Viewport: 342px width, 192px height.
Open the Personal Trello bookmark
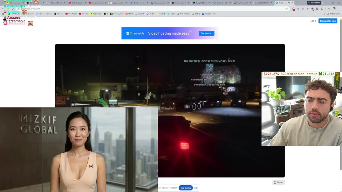point(209,14)
